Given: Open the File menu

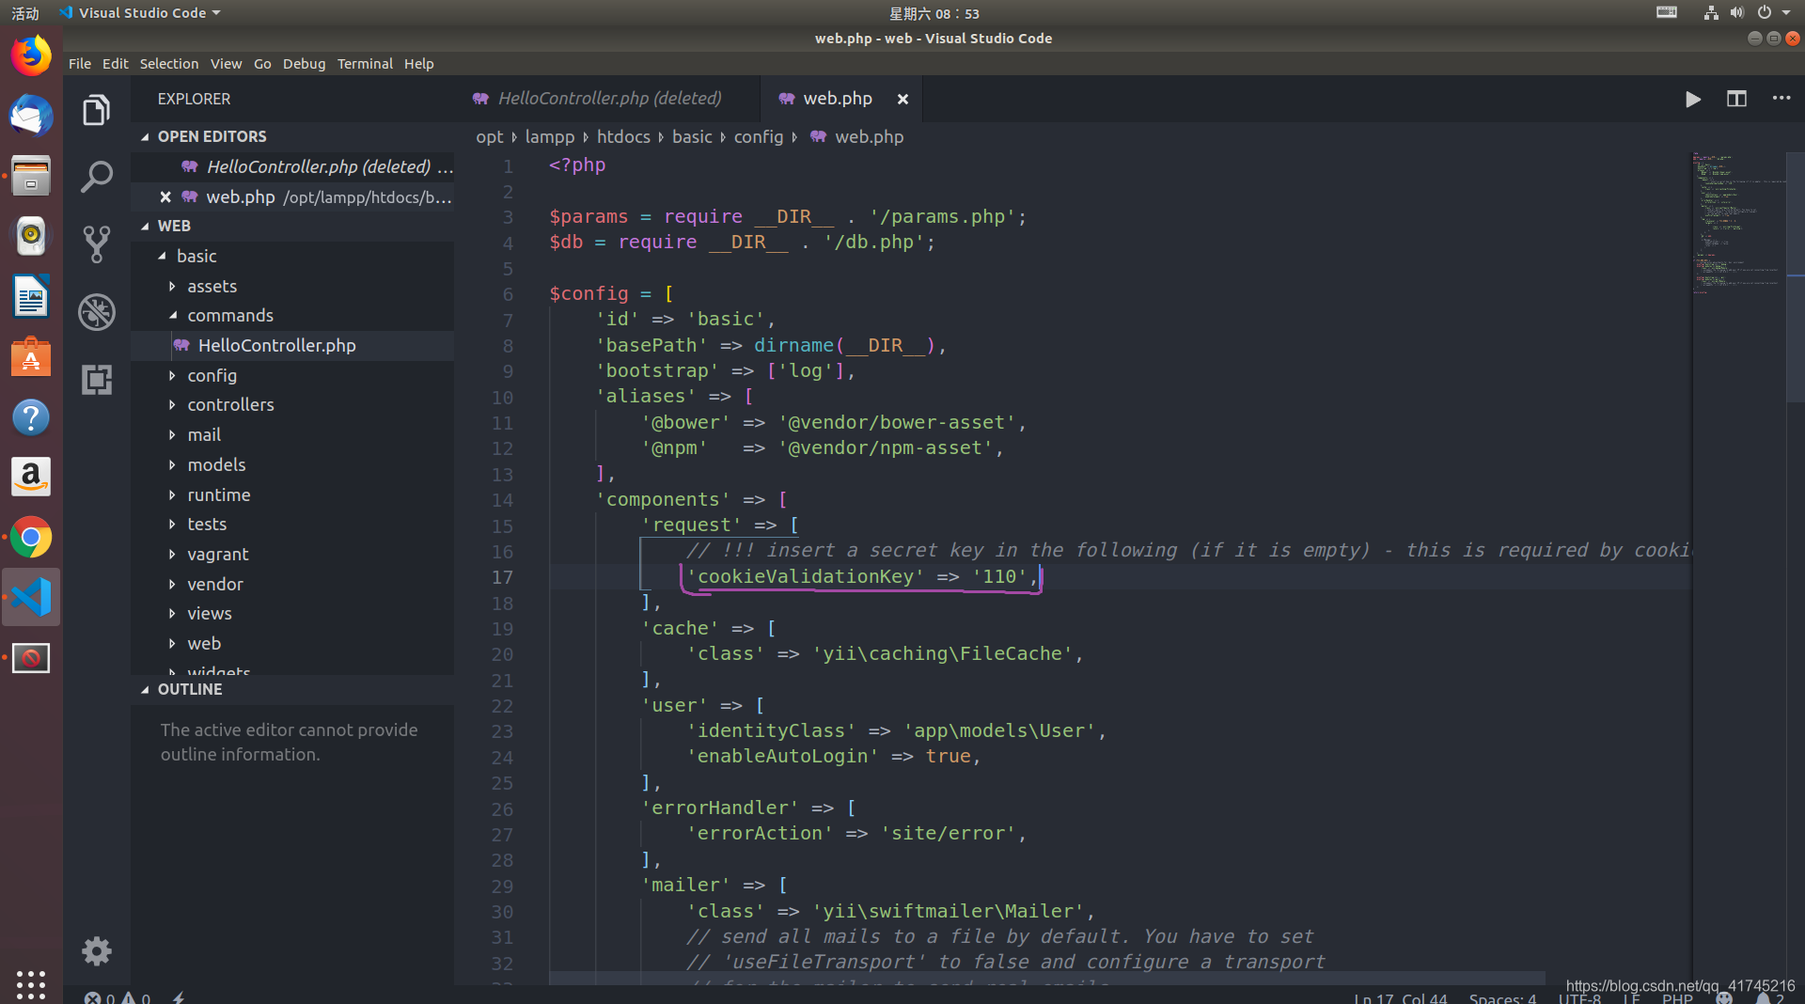Looking at the screenshot, I should click(x=80, y=64).
